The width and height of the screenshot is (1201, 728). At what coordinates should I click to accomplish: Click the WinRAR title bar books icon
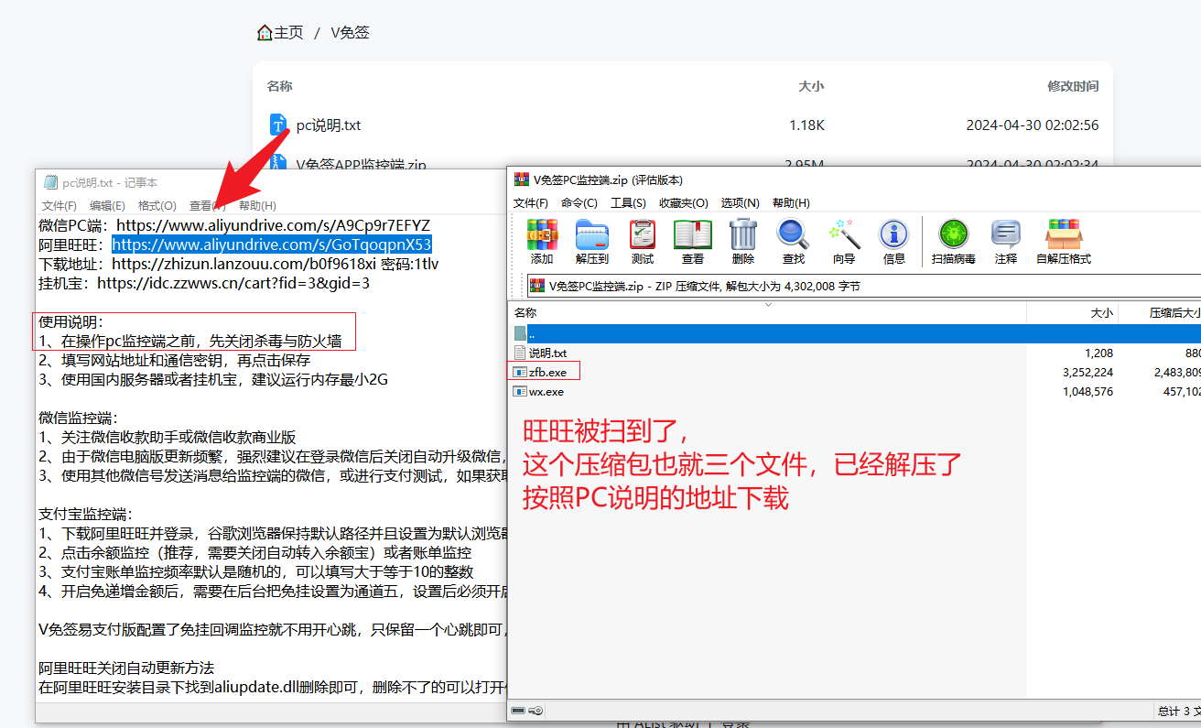[x=521, y=179]
